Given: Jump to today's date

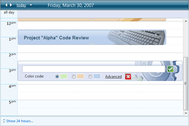Looking at the screenshot, I should pos(21,5).
